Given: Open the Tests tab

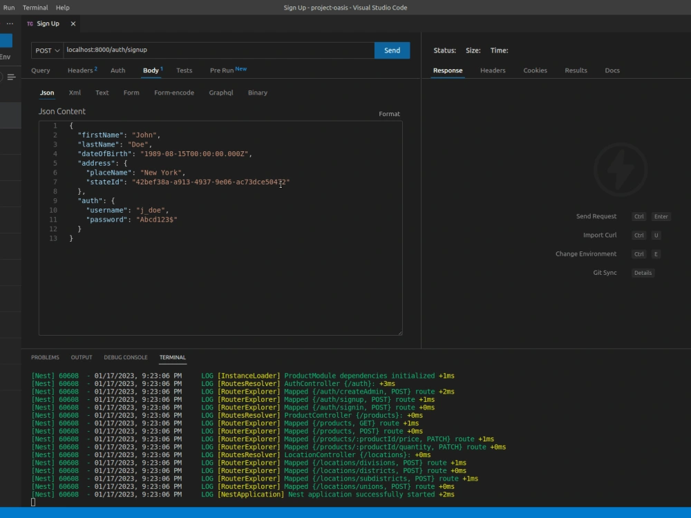Looking at the screenshot, I should 184,70.
